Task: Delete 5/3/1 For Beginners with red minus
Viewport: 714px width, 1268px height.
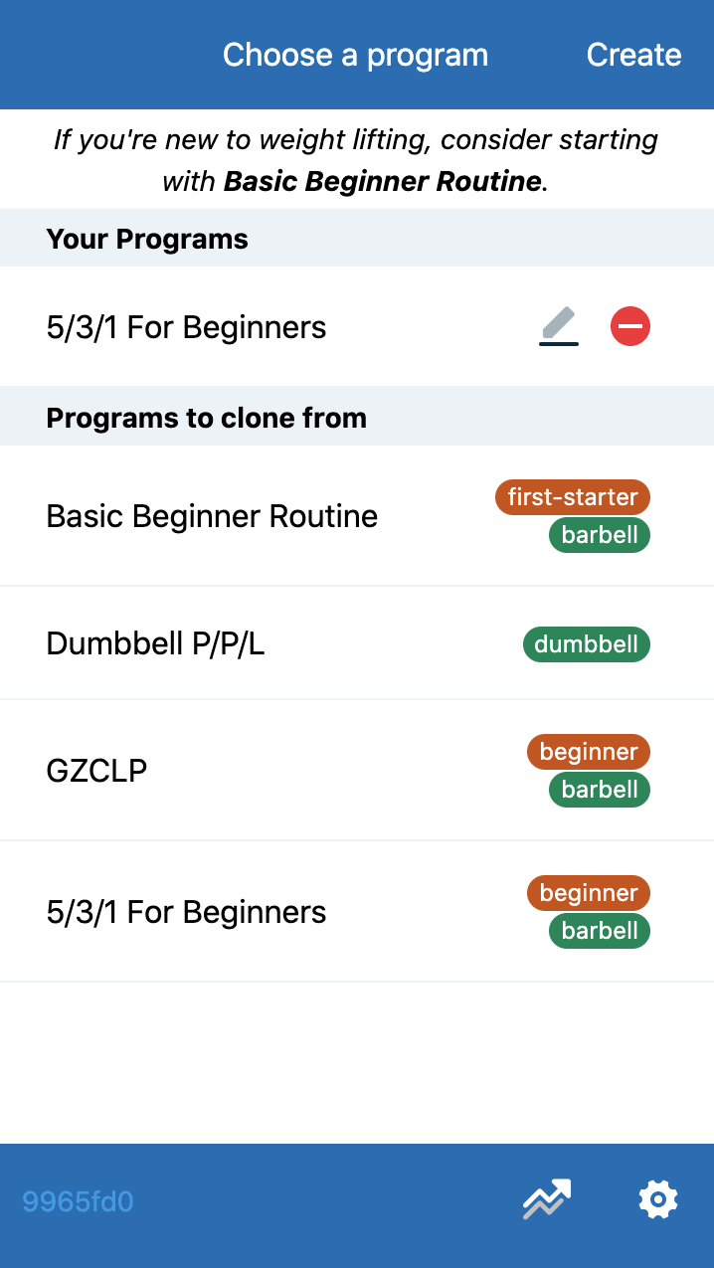Action: (630, 326)
